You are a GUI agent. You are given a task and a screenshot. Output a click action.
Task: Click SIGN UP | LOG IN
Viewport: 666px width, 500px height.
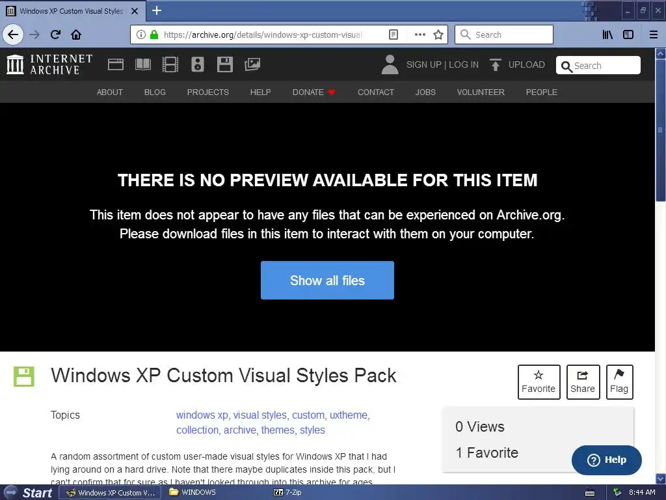point(442,64)
